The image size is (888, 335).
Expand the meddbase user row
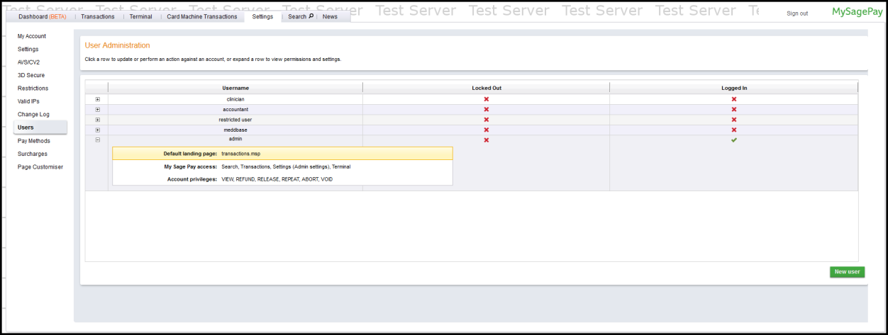[97, 130]
